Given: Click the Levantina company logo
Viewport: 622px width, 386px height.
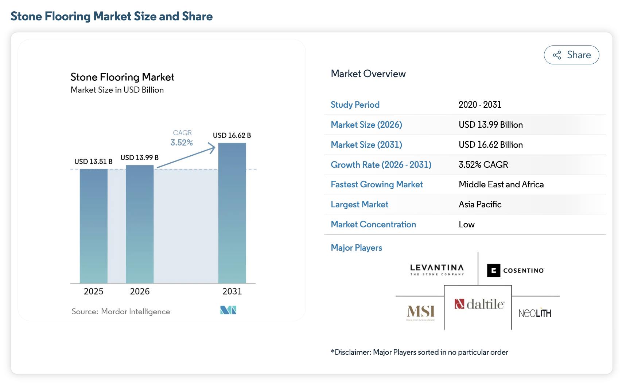Looking at the screenshot, I should [437, 270].
